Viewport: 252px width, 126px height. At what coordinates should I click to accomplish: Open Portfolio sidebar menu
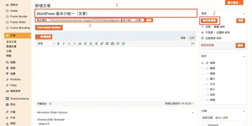[x=16, y=79]
